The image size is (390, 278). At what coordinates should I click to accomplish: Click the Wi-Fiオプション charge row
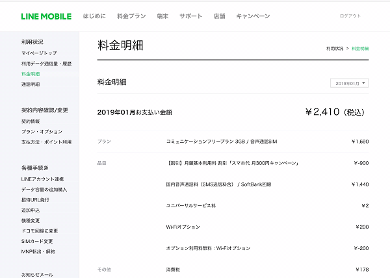[183, 227]
